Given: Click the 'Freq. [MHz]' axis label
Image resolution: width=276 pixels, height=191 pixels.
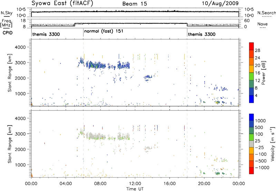Looking at the screenshot, I should [x=7, y=23].
